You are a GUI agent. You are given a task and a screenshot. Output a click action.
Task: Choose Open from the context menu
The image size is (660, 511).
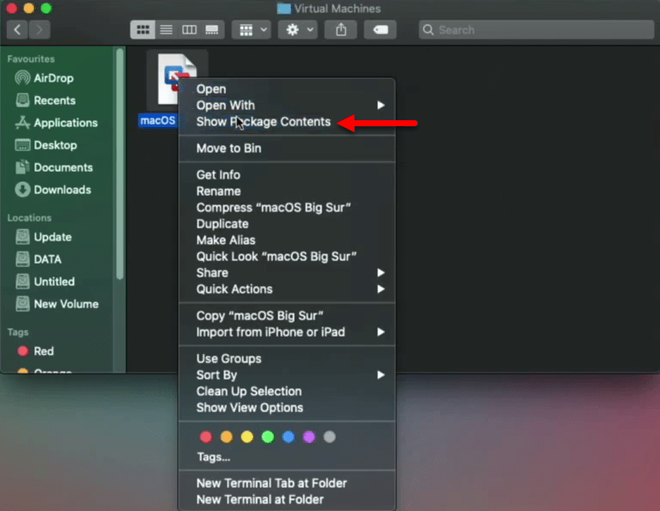tap(287, 89)
